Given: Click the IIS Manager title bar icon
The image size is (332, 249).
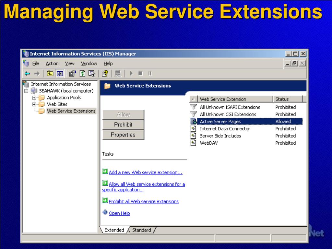Looking at the screenshot, I should [26, 54].
